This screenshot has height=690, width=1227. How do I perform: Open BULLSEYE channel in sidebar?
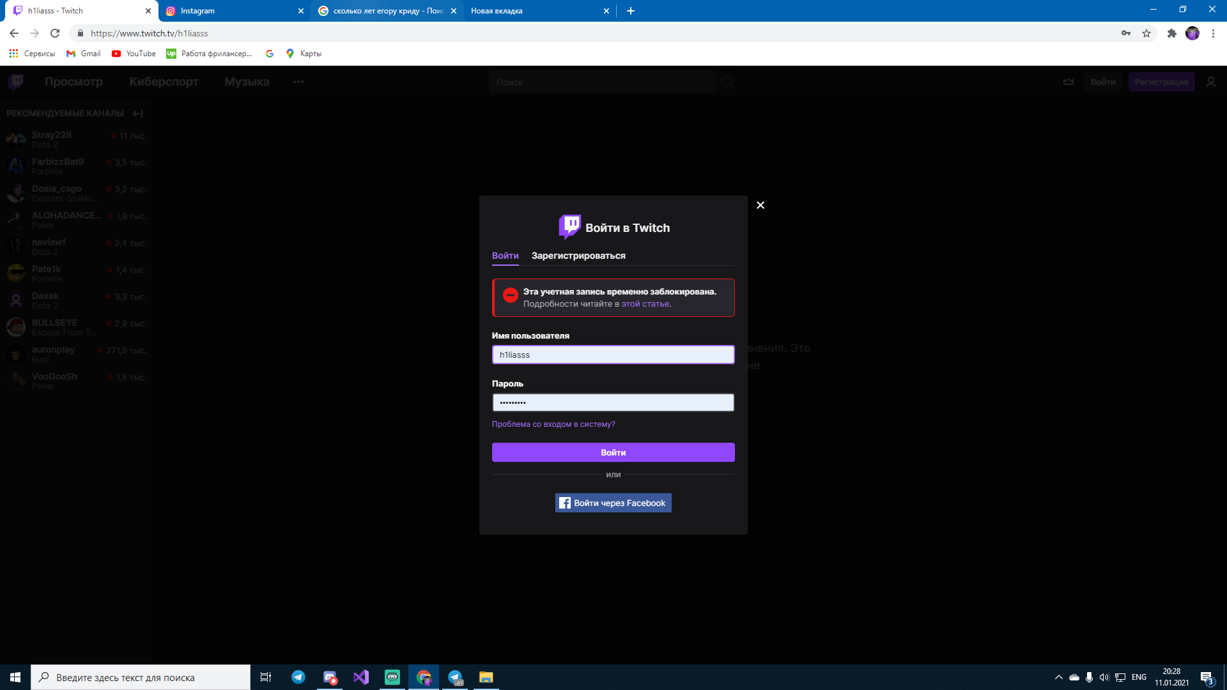[x=77, y=327]
